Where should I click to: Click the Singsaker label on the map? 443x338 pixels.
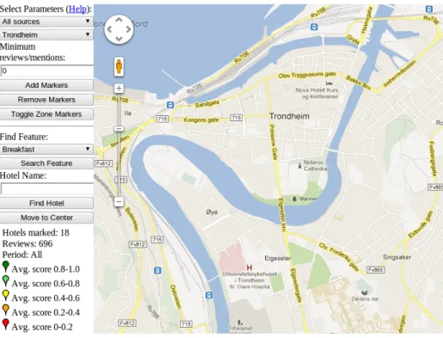(x=397, y=257)
